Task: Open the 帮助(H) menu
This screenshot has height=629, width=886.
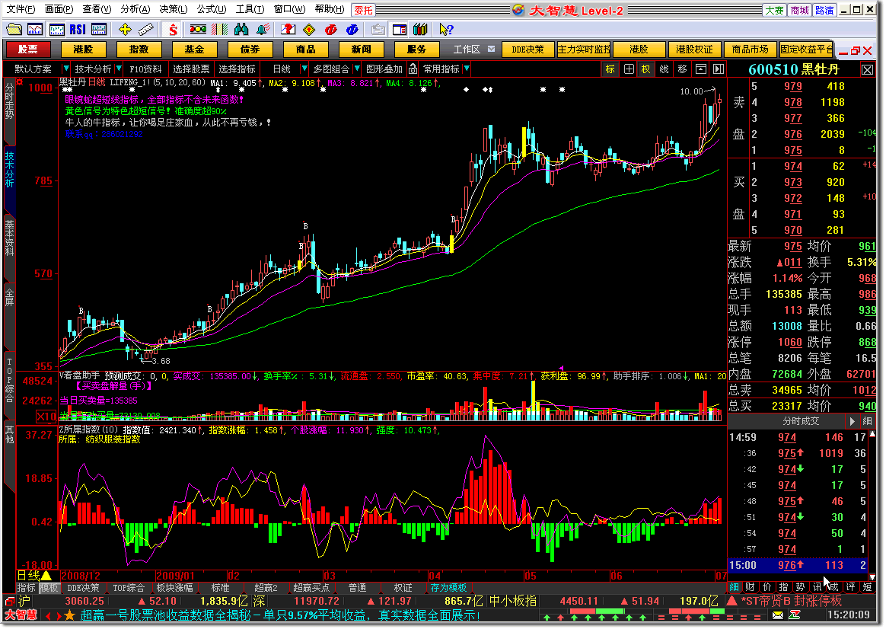Action: click(330, 9)
